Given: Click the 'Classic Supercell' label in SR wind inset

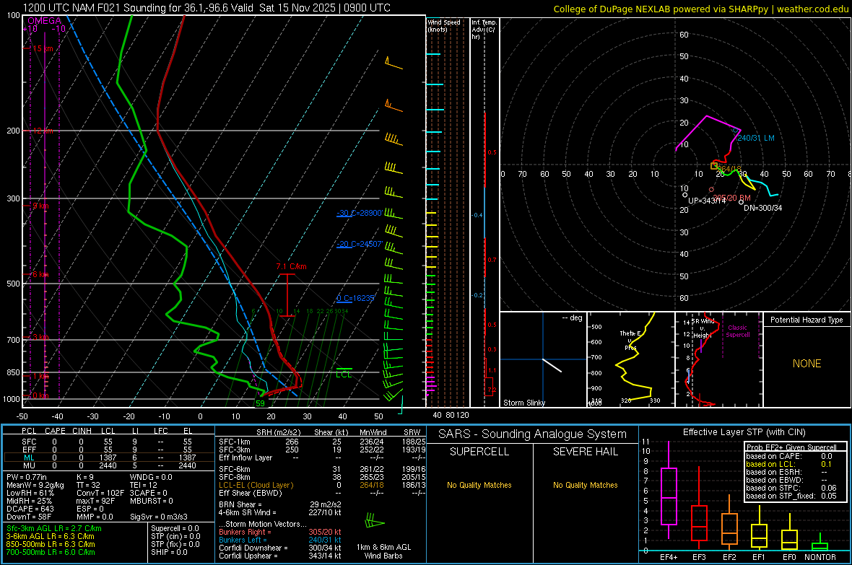Looking at the screenshot, I should (738, 331).
